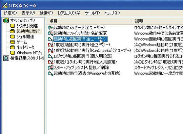The width and height of the screenshot is (183, 134).
Task: Open the 設定(S) menu
Action: coord(10,13)
